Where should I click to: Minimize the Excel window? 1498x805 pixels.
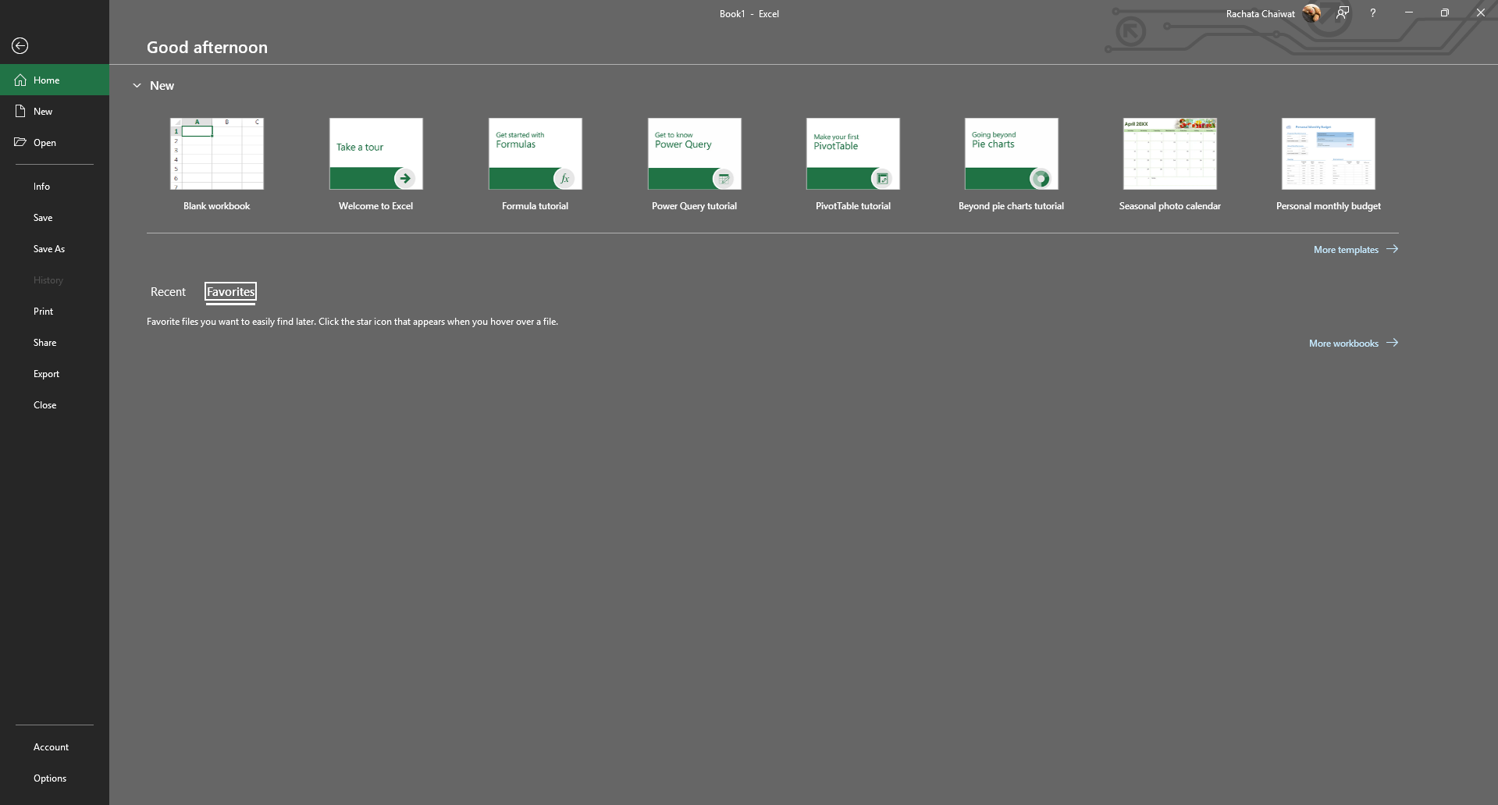1409,13
